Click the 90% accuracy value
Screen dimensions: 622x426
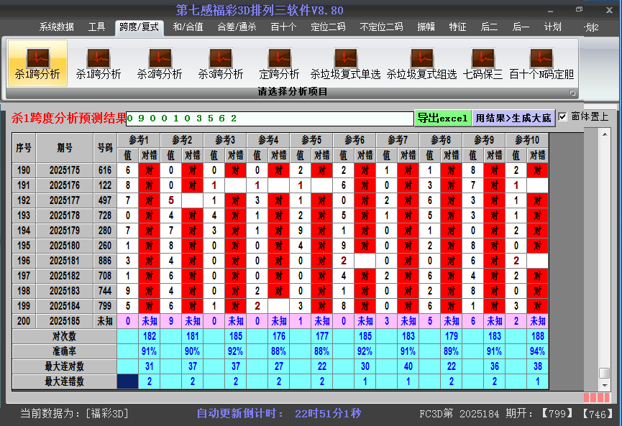click(193, 351)
